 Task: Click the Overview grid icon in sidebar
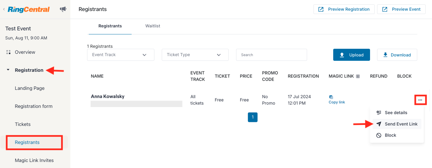tap(8, 52)
